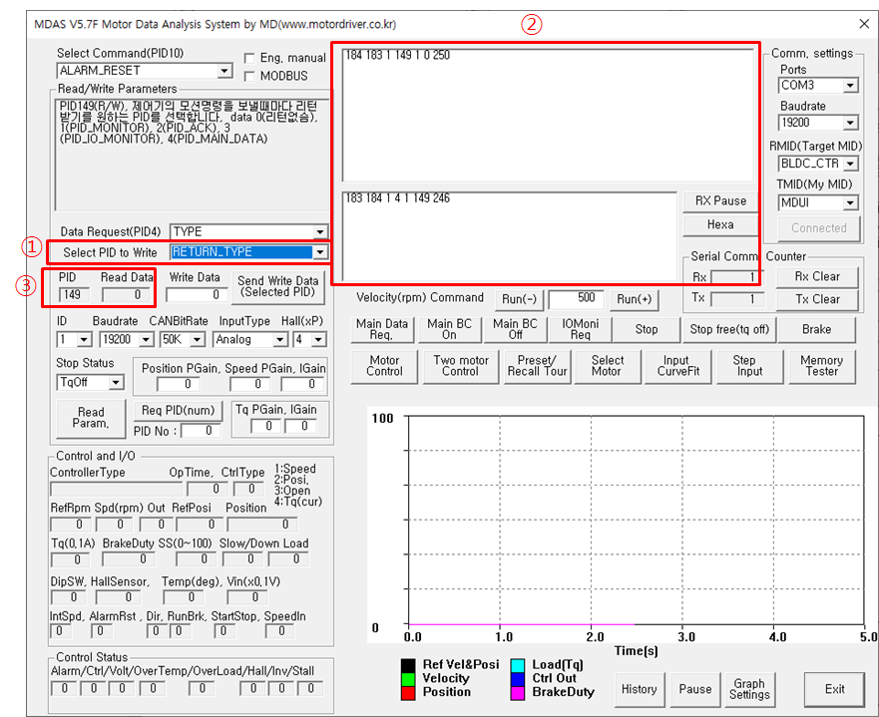This screenshot has height=717, width=879.
Task: Open the Motor Control button
Action: click(x=384, y=366)
